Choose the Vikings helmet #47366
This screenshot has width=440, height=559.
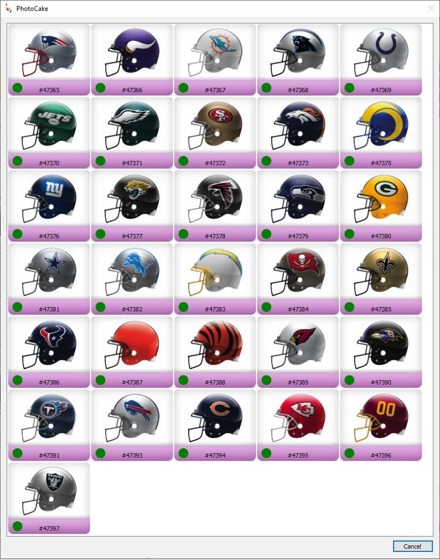[x=132, y=53]
